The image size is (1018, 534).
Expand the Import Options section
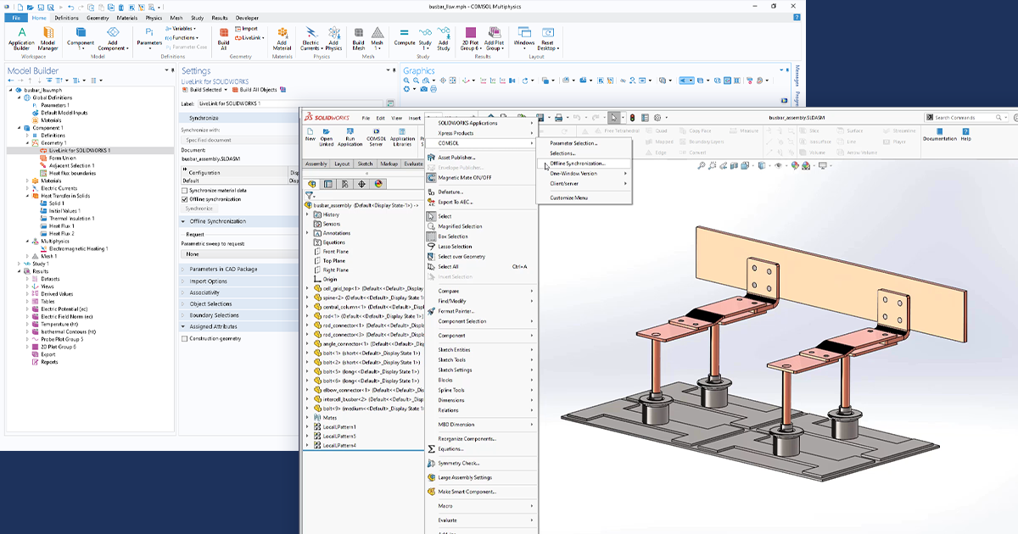click(208, 282)
